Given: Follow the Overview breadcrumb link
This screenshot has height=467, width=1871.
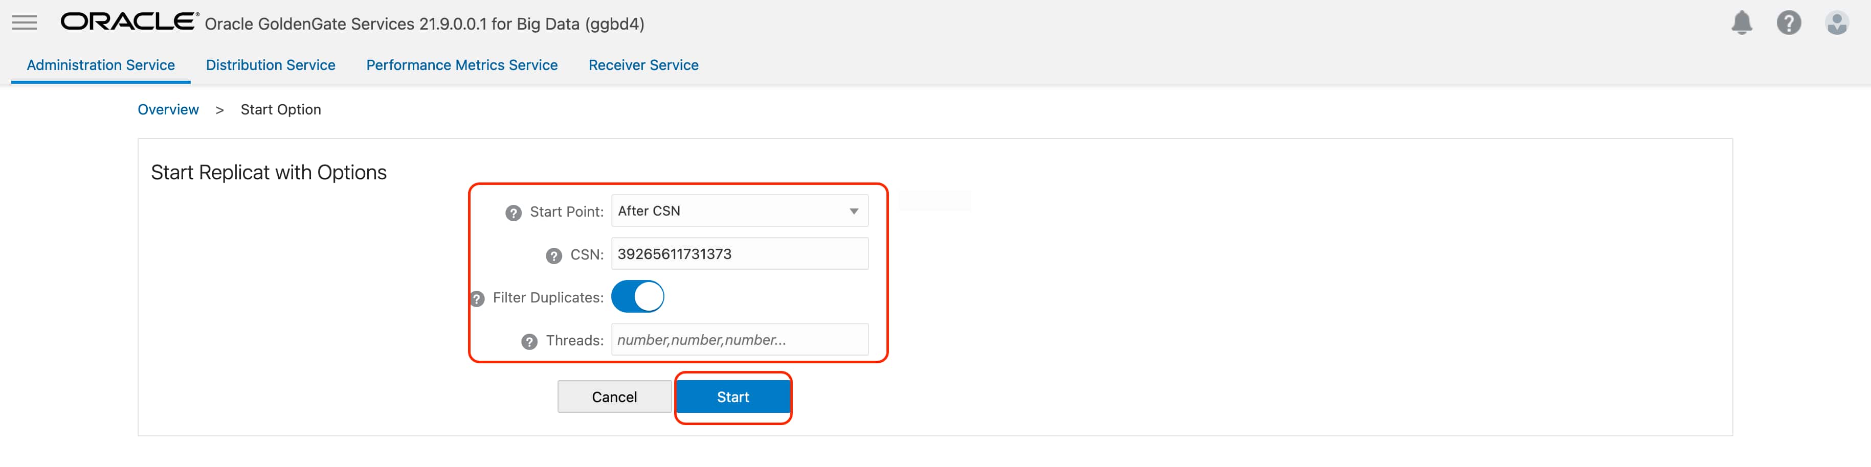Looking at the screenshot, I should 168,109.
